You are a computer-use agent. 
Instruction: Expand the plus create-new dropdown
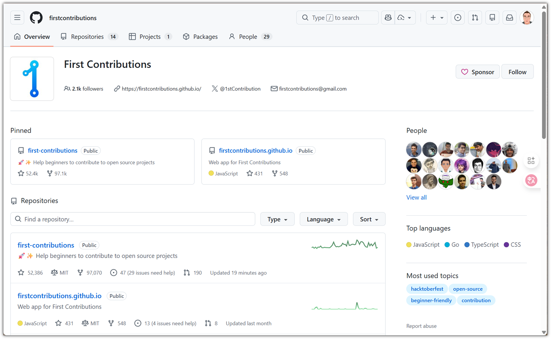[x=437, y=18]
